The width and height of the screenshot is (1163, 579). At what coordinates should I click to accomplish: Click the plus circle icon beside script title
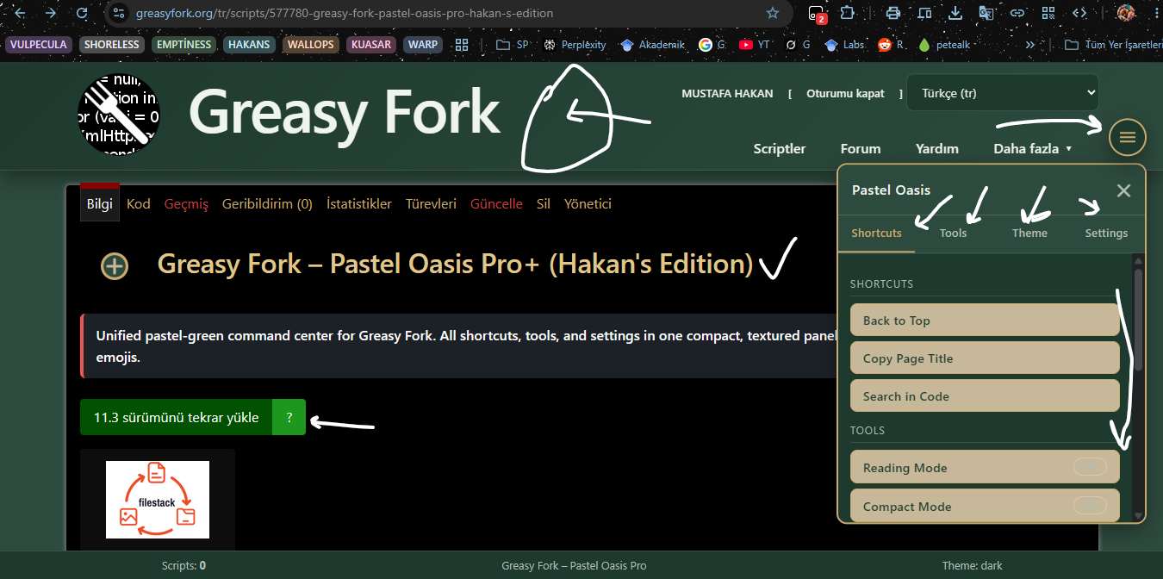pos(115,266)
